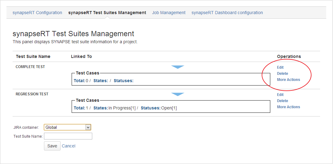Go to the Job Management tab
This screenshot has height=164, width=333.
click(x=168, y=13)
